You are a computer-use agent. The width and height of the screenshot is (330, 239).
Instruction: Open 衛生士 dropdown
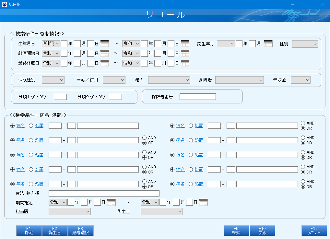162,212
